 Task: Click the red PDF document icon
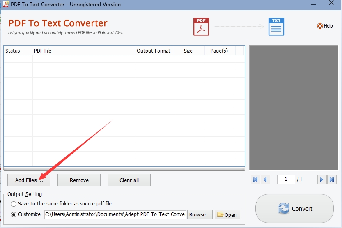[201, 27]
